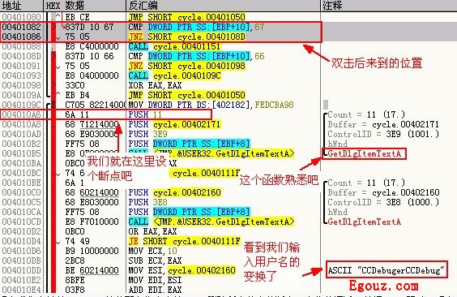Select JMP SHORT cycle.00401050 at 00401080
Screen dimensions: 457x297
(x=187, y=17)
